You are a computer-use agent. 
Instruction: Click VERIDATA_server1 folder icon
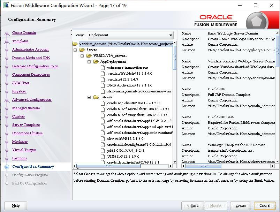click(89, 56)
